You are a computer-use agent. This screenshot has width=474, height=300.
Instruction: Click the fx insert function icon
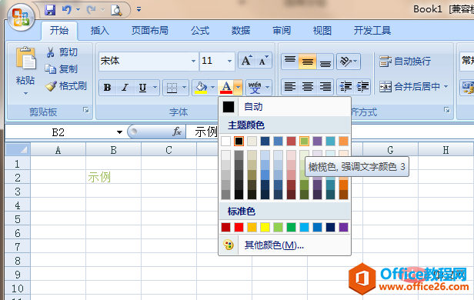point(177,132)
